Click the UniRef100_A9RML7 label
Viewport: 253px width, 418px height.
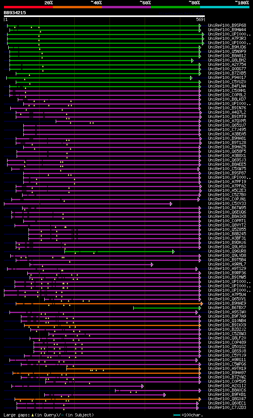(x=227, y=264)
